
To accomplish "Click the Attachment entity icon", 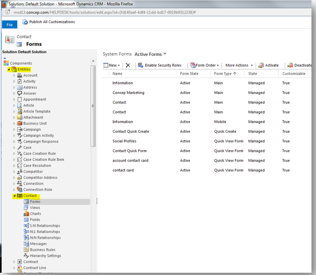I will [20, 118].
